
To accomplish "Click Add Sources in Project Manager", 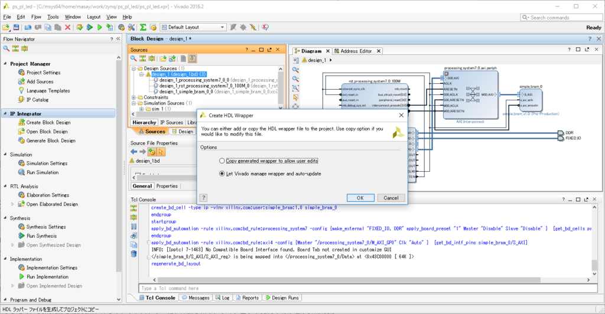I will (x=40, y=81).
